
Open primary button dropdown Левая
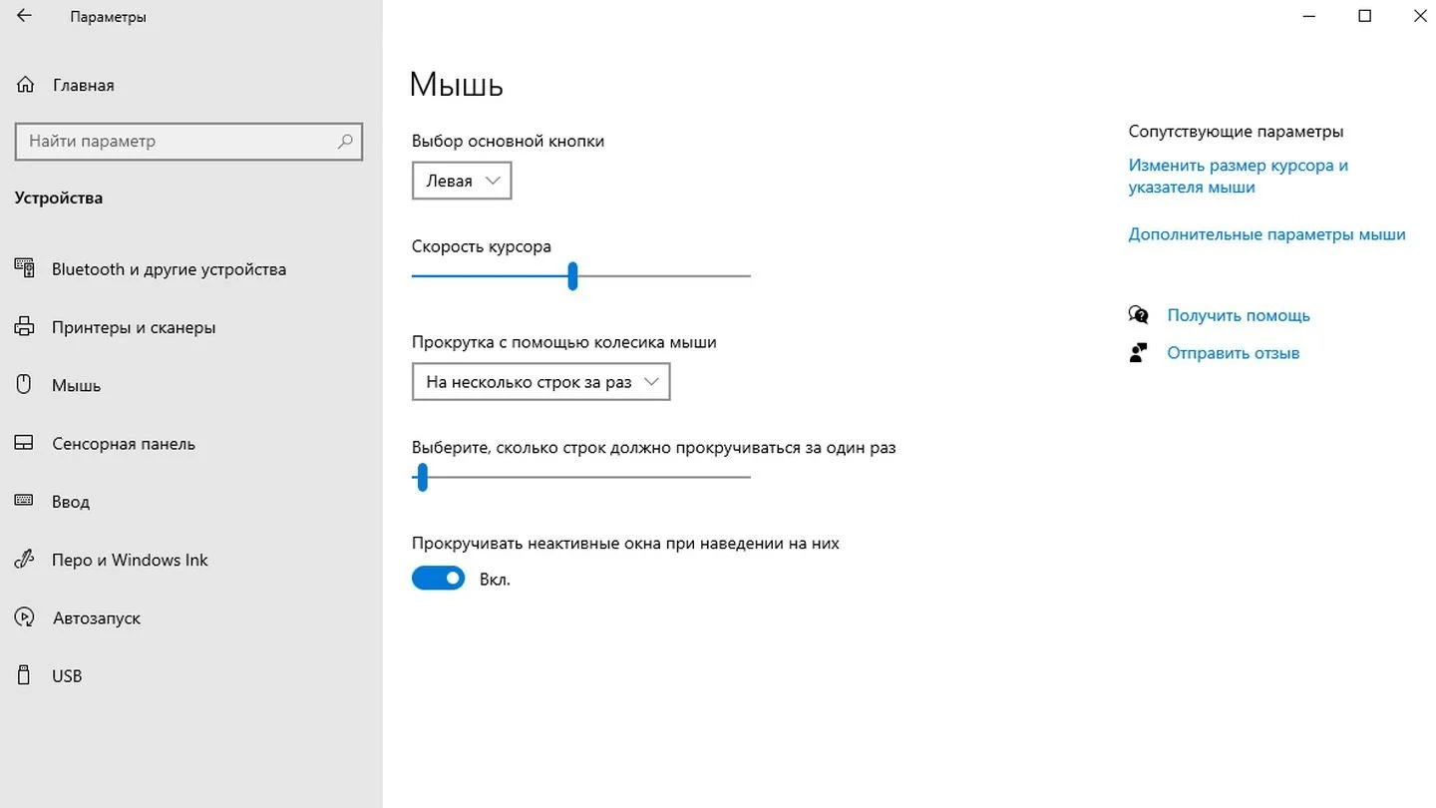(x=462, y=182)
